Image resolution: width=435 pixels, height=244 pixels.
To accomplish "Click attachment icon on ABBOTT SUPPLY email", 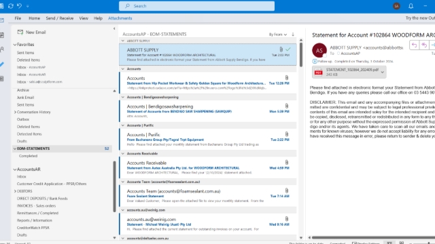I will (281, 49).
